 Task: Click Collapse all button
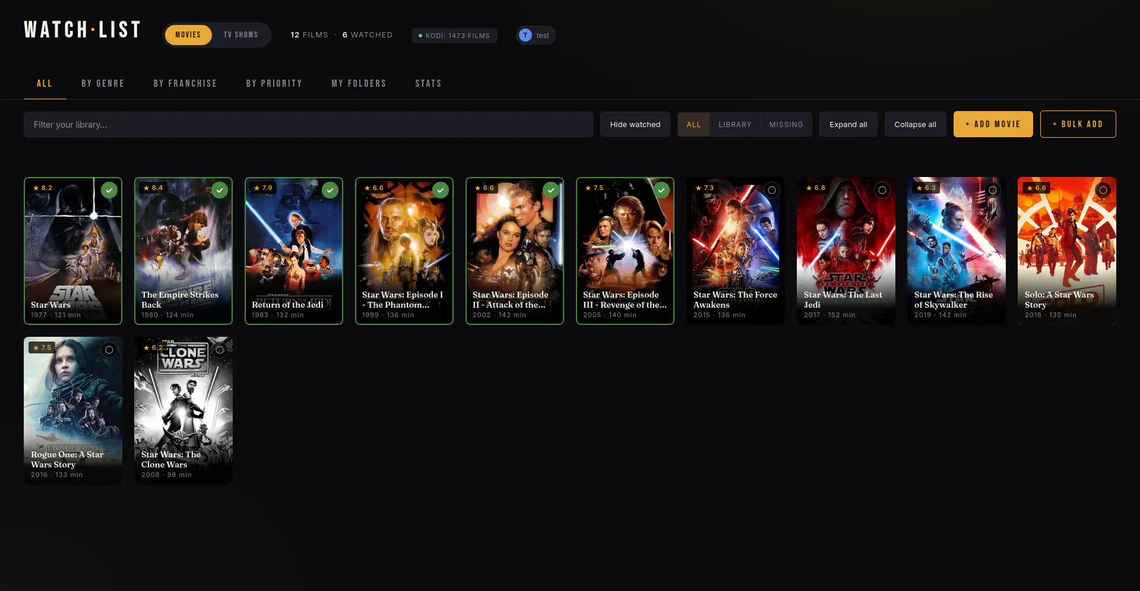point(916,125)
